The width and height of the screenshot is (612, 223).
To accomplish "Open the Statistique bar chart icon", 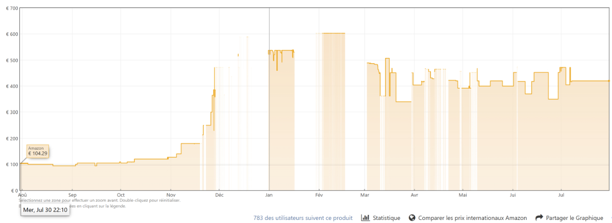I will point(365,218).
